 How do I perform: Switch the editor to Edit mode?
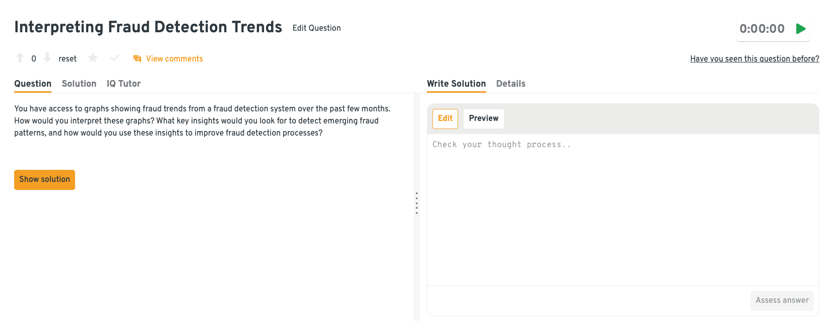pos(445,118)
